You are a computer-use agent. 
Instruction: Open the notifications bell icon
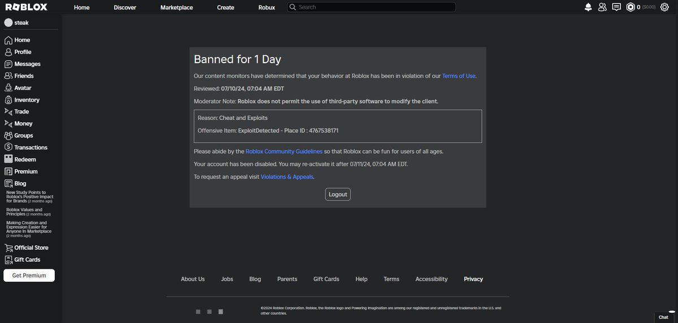click(589, 7)
